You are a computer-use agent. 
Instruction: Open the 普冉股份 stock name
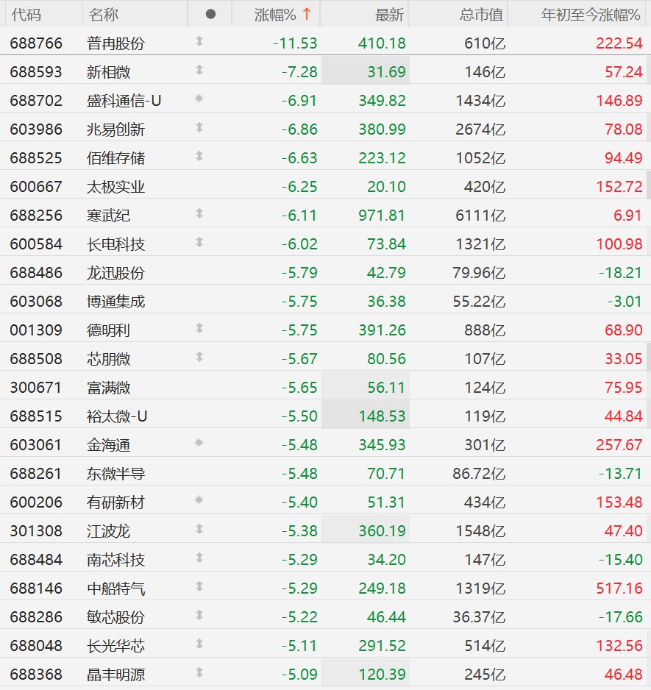(x=115, y=43)
